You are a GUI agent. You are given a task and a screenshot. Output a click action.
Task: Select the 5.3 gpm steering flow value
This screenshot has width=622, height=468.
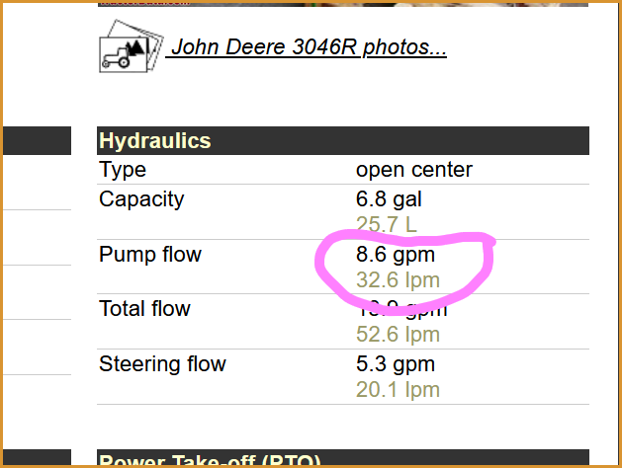(396, 364)
